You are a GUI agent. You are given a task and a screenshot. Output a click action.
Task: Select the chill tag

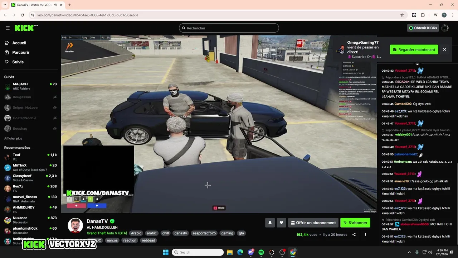pos(165,233)
